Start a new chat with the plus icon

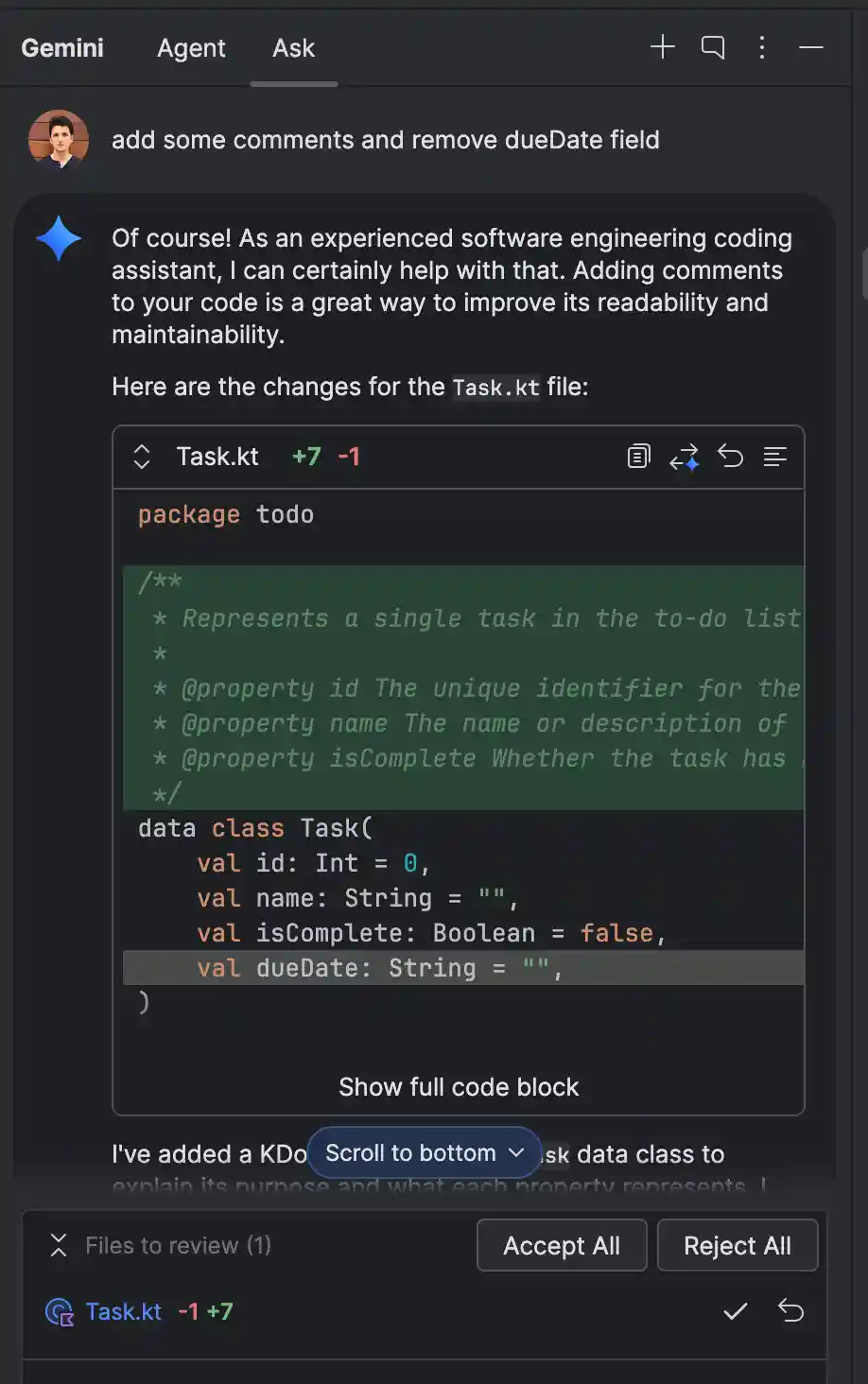[x=663, y=46]
